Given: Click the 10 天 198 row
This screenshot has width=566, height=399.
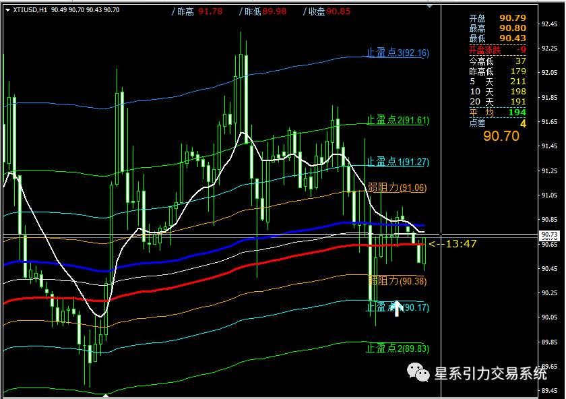Looking at the screenshot, I should click(x=497, y=92).
